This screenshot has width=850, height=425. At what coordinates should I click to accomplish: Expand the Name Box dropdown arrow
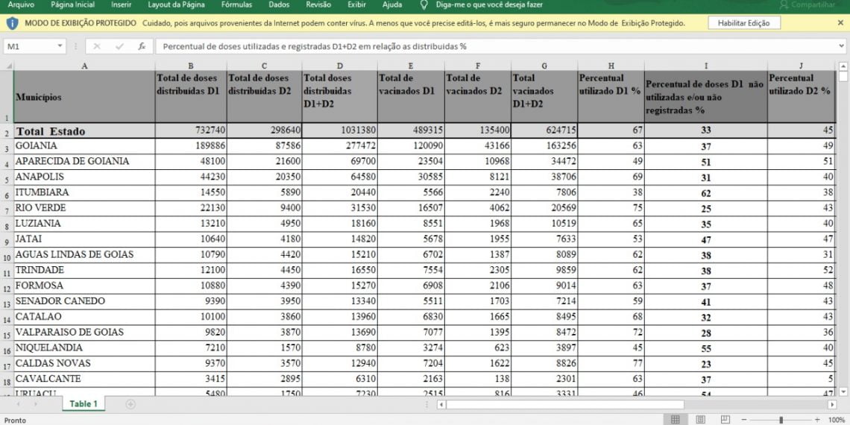[60, 47]
